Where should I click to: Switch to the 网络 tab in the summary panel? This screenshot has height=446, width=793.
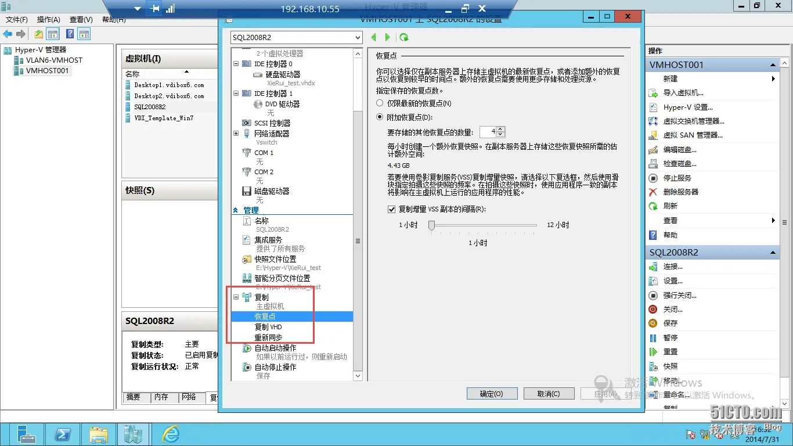188,398
